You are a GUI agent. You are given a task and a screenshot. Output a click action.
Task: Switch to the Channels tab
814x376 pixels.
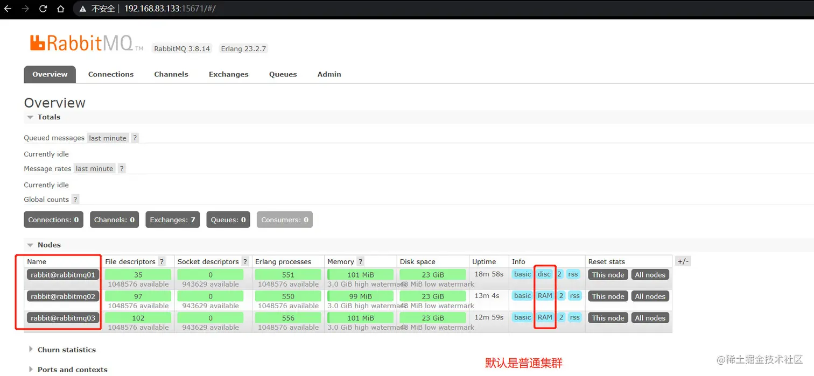[171, 74]
